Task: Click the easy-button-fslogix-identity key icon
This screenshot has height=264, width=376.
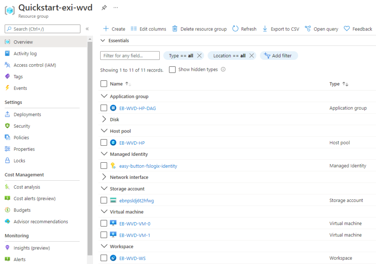Action: (x=113, y=166)
